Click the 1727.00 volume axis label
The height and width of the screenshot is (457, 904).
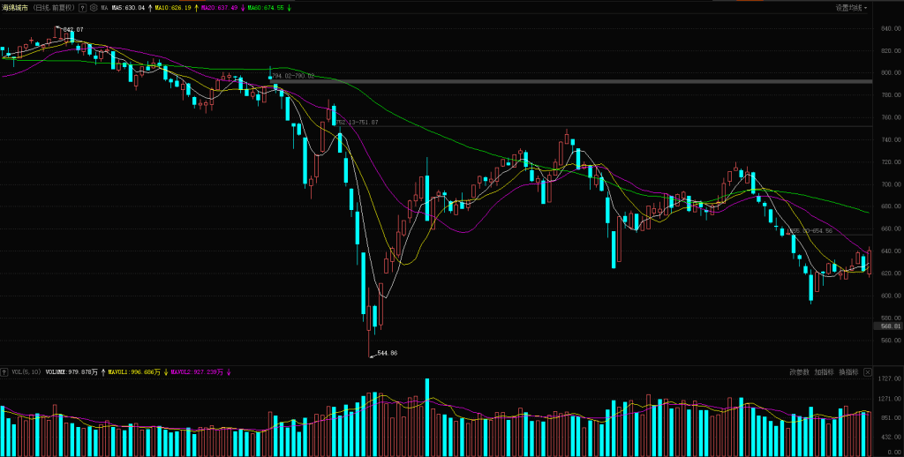coord(891,378)
